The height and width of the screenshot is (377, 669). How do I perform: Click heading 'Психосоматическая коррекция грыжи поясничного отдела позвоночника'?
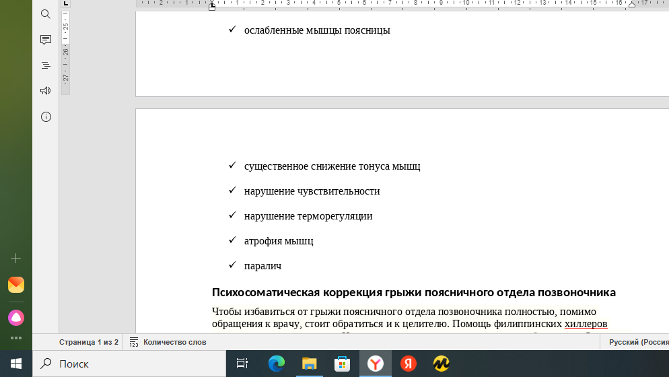click(414, 292)
